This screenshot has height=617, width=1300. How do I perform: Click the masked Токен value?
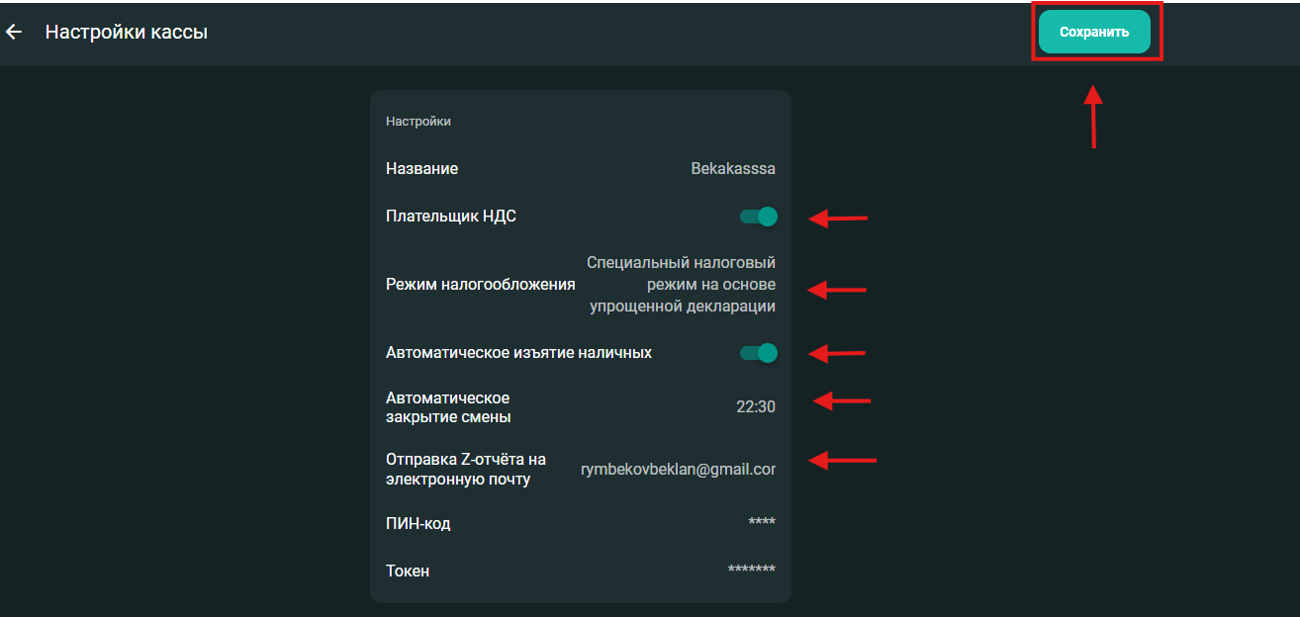[751, 571]
